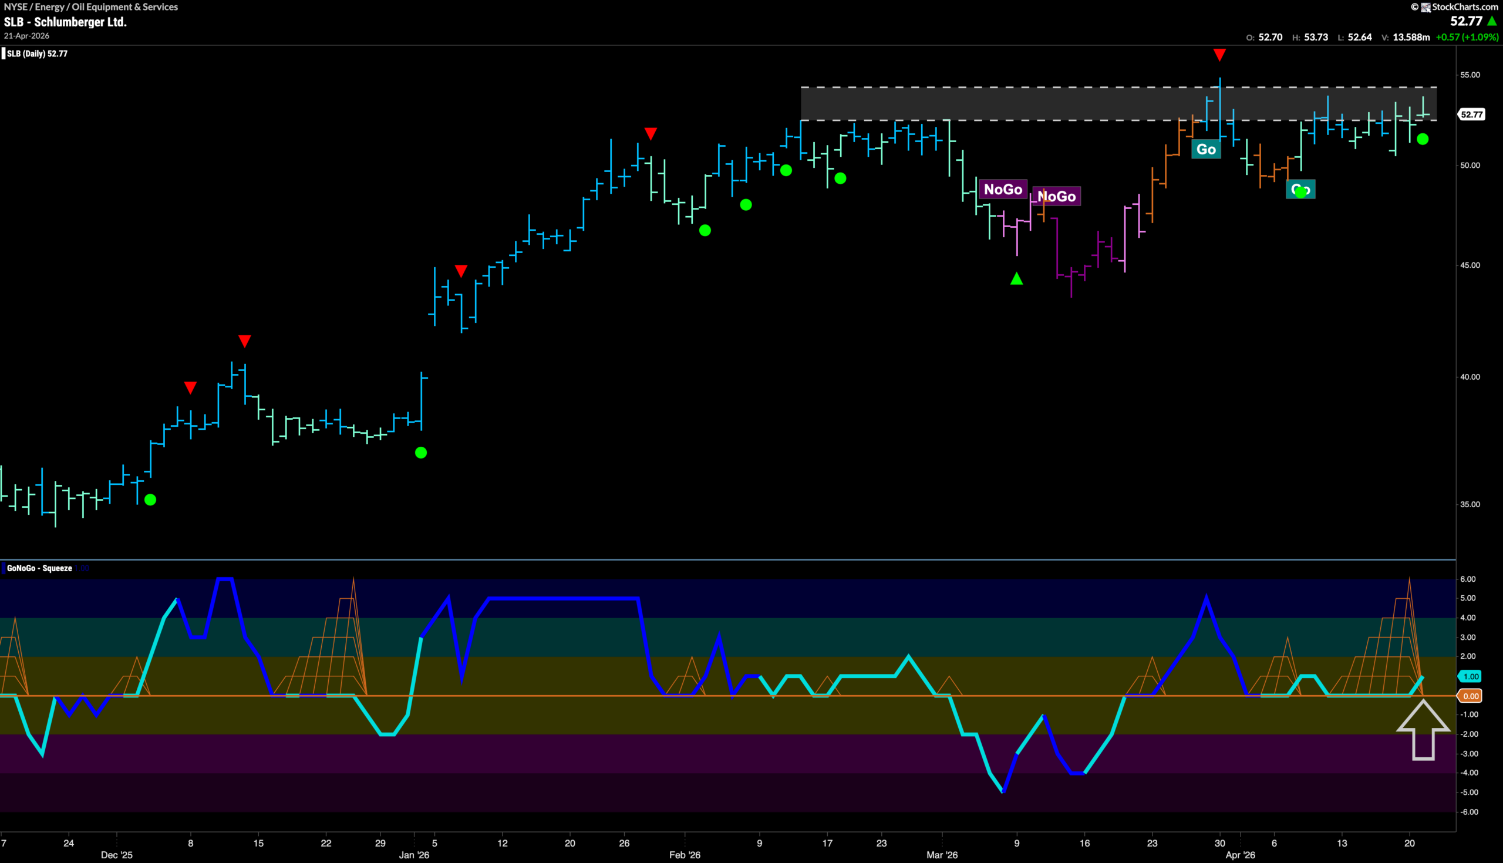The width and height of the screenshot is (1503, 863).
Task: Click the 29 date tick on time axis
Action: (380, 844)
